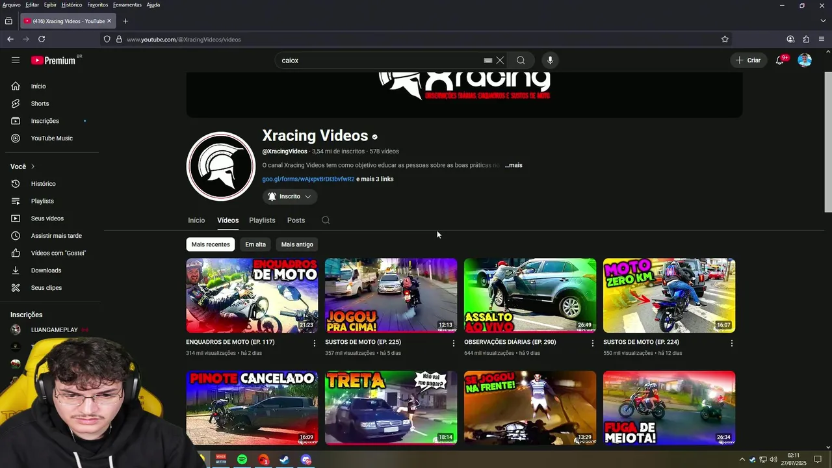
Task: Open the Arquivo menu
Action: [x=11, y=5]
